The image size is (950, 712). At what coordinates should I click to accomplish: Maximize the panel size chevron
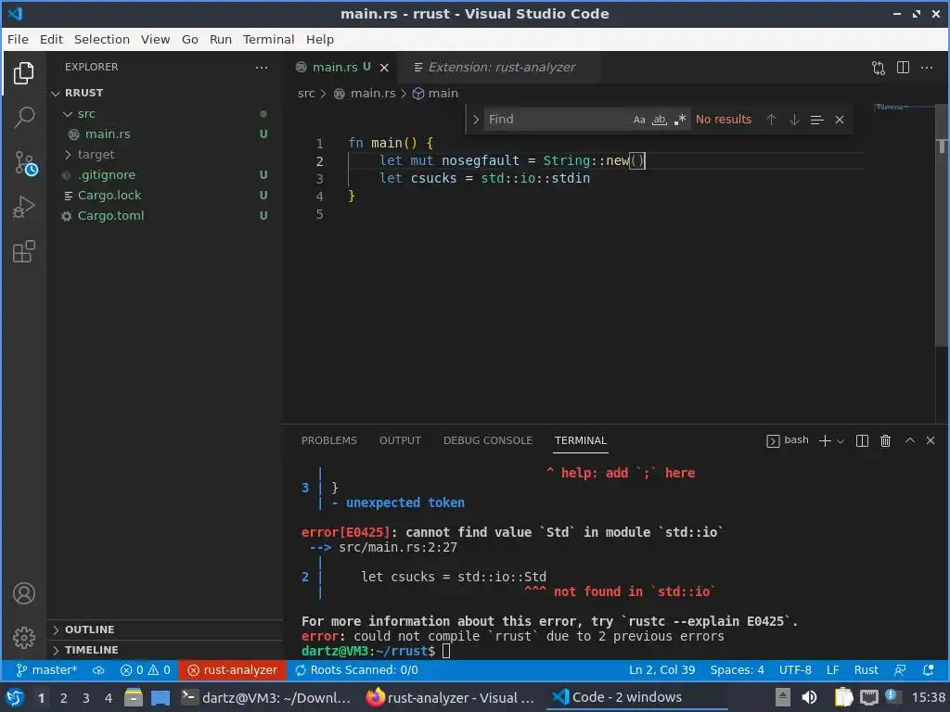[x=909, y=440]
